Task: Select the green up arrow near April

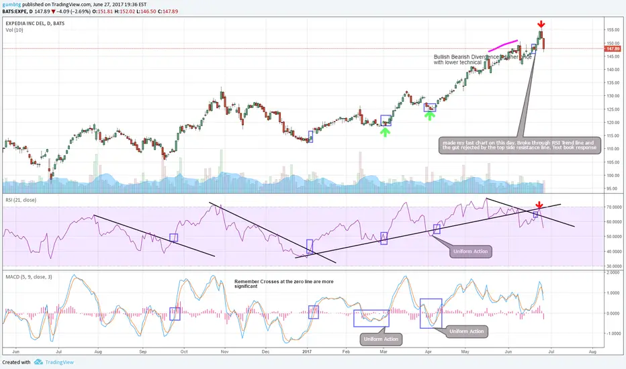Action: pyautogui.click(x=430, y=116)
